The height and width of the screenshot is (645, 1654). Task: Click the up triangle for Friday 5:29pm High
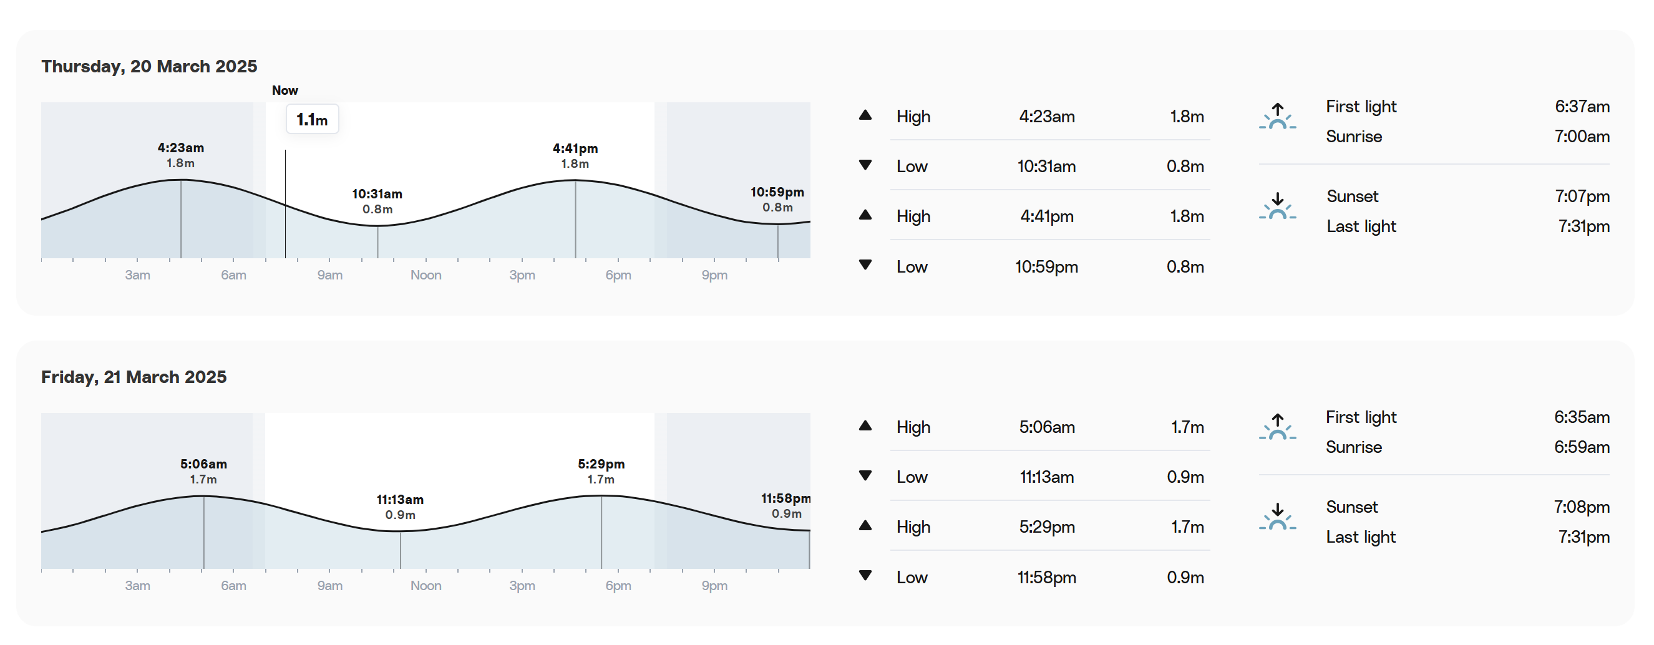[x=865, y=526]
